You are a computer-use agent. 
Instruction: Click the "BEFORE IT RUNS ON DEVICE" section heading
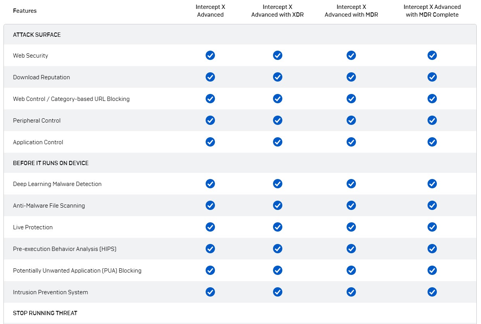tap(51, 163)
